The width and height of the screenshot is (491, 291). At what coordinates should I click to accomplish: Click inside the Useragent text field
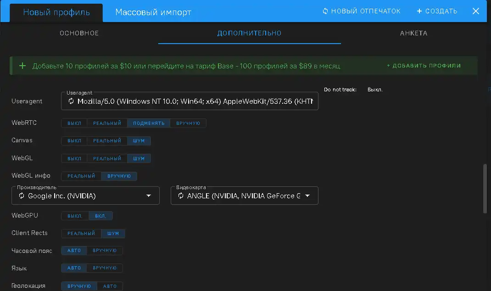190,101
